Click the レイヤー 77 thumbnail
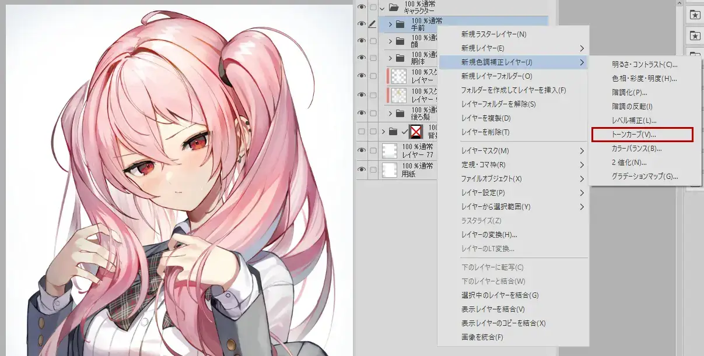The height and width of the screenshot is (356, 704). (x=389, y=151)
